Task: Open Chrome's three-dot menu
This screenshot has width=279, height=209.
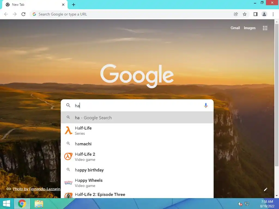Action: [x=273, y=14]
